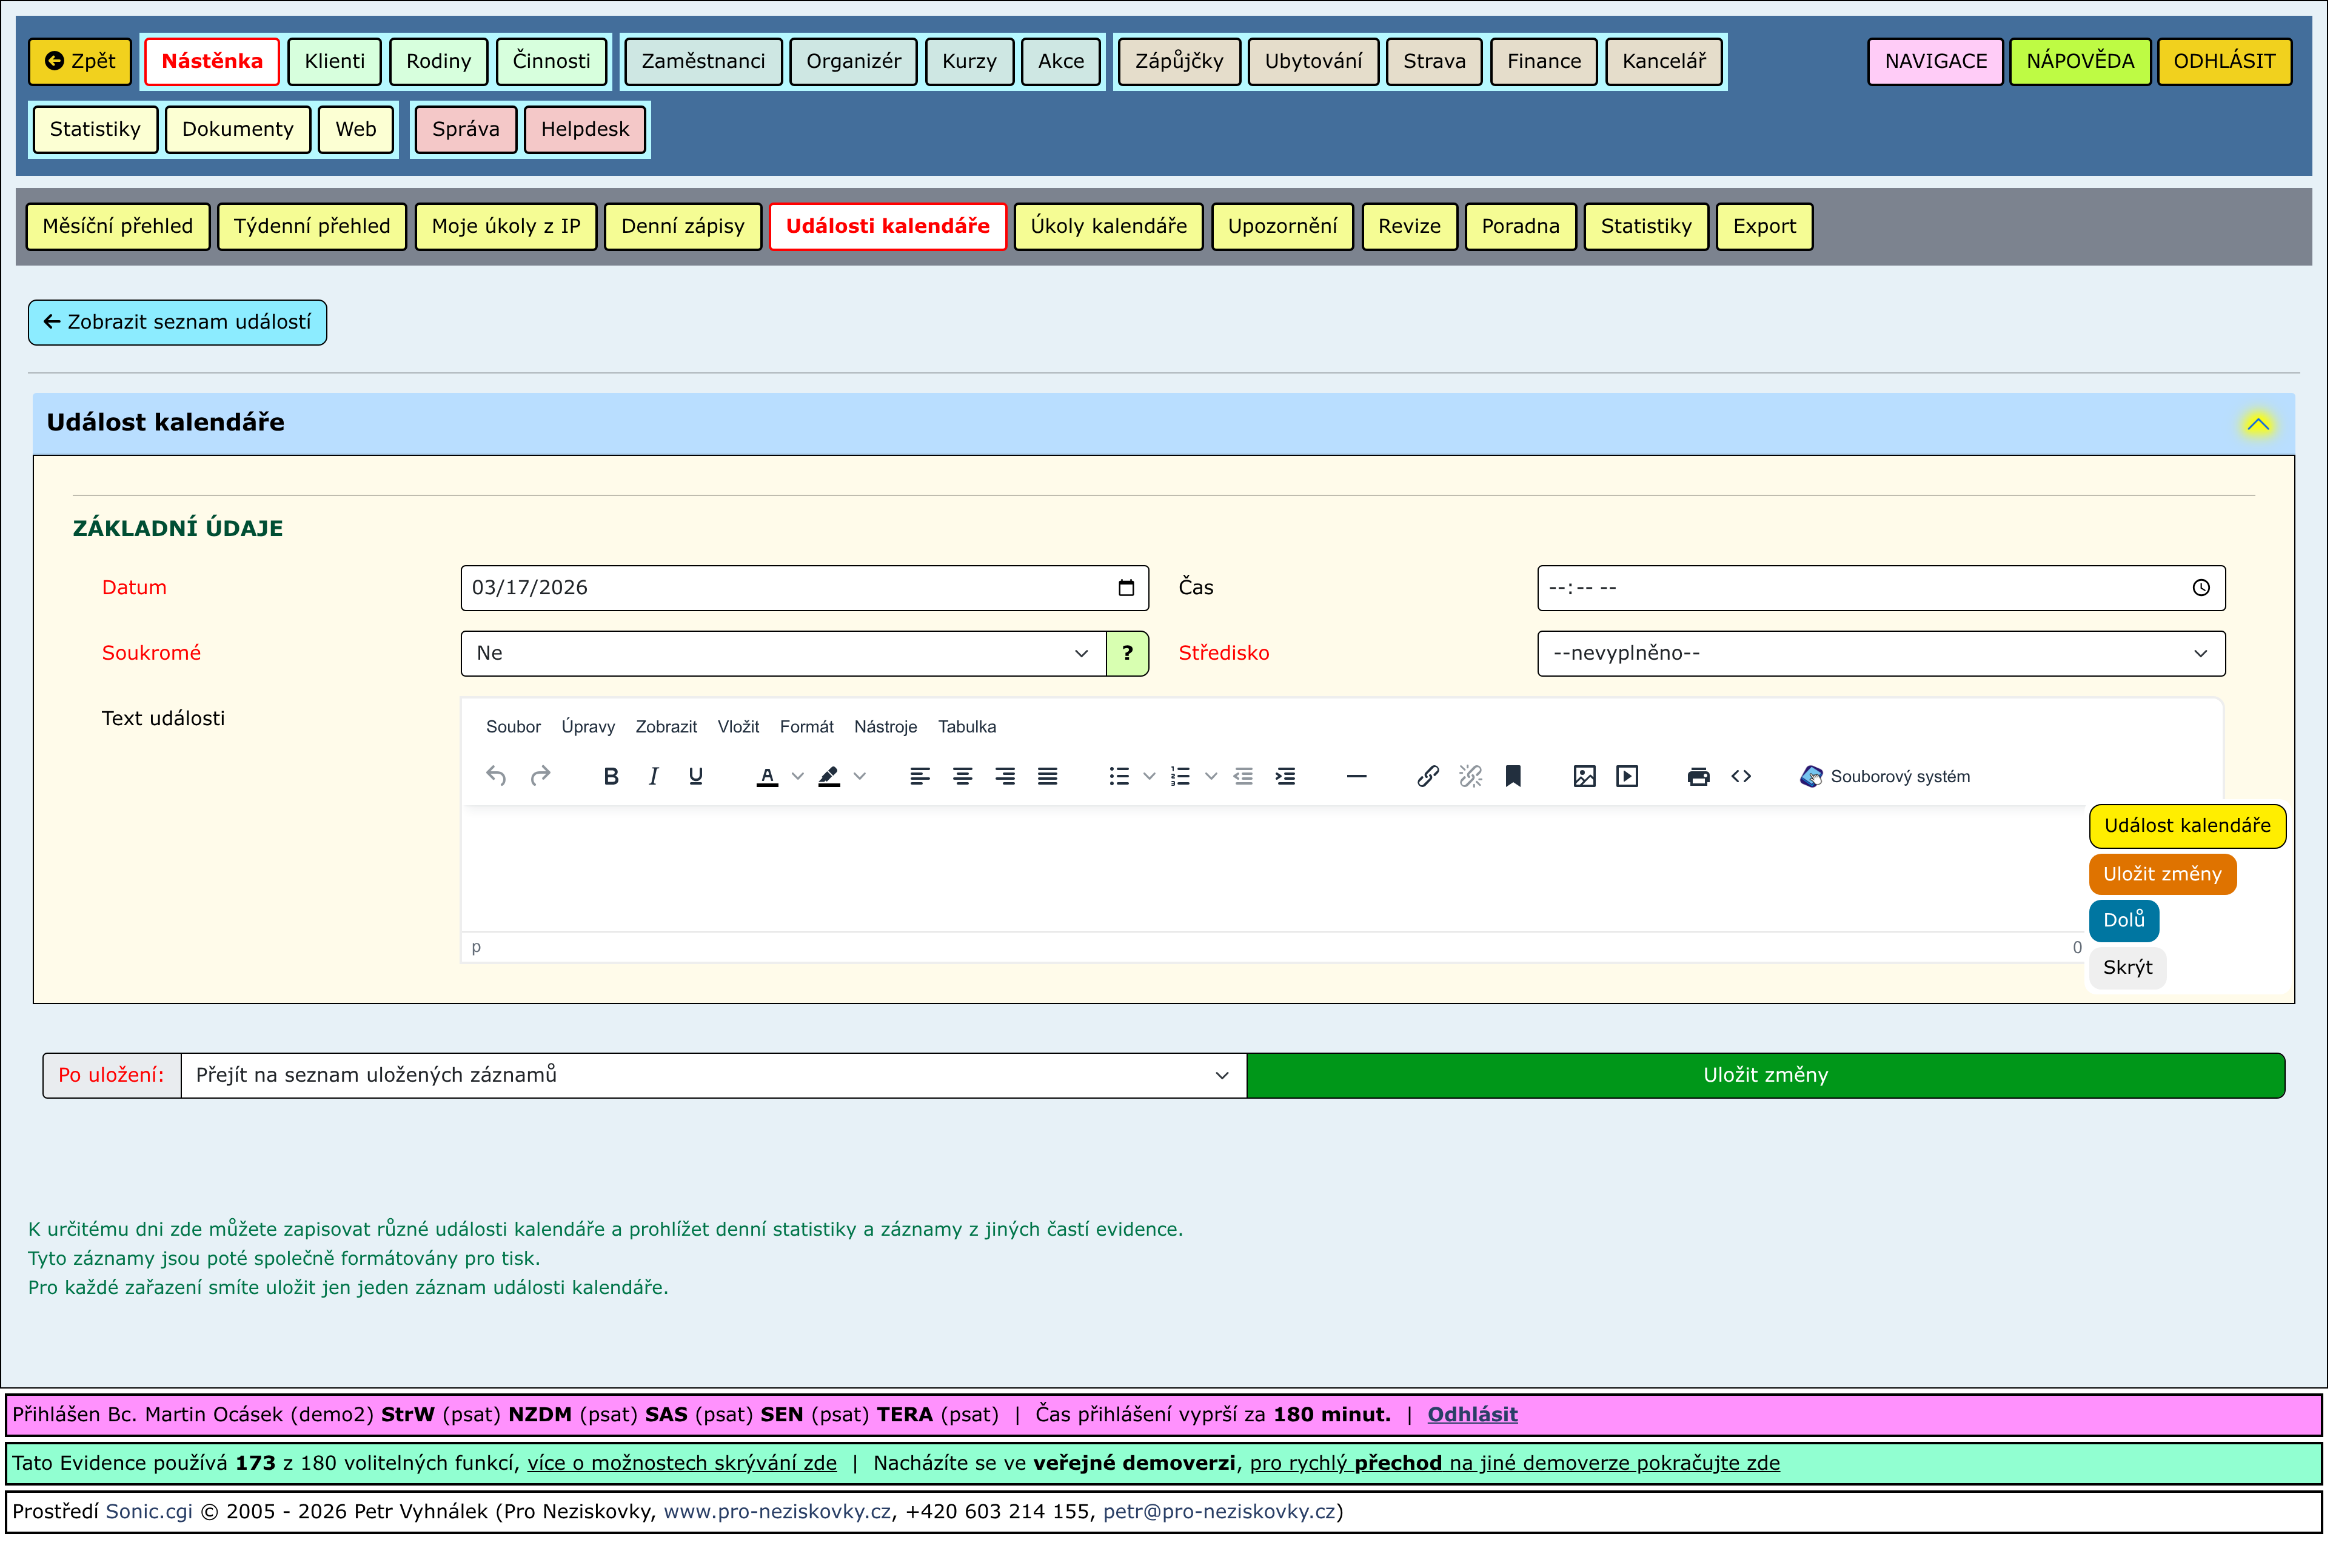
Task: Click the Datum input field
Action: coord(790,588)
